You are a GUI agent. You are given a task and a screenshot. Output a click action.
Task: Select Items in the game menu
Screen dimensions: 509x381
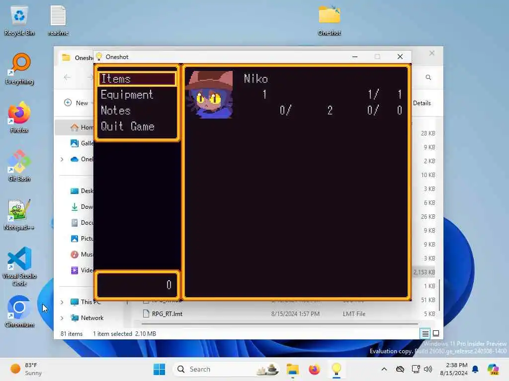click(137, 79)
